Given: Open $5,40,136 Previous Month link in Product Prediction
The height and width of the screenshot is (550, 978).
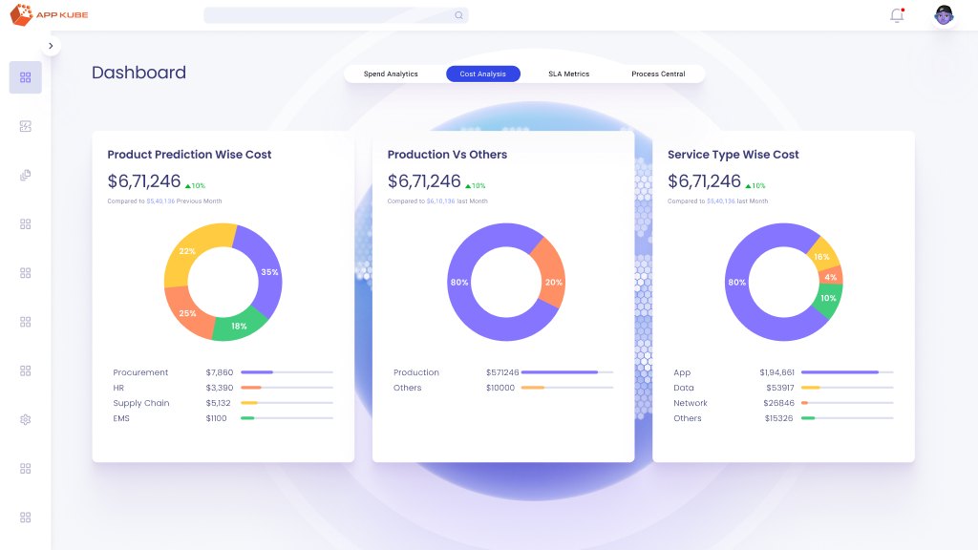Looking at the screenshot, I should [160, 201].
